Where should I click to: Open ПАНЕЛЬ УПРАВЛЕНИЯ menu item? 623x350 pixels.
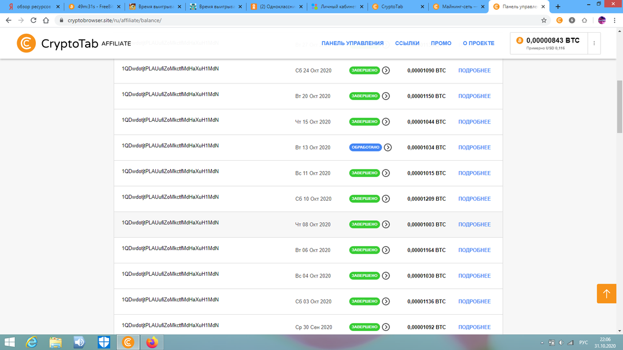coord(353,44)
